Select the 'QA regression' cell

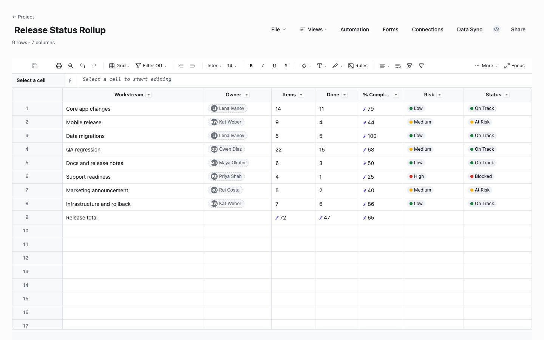133,150
